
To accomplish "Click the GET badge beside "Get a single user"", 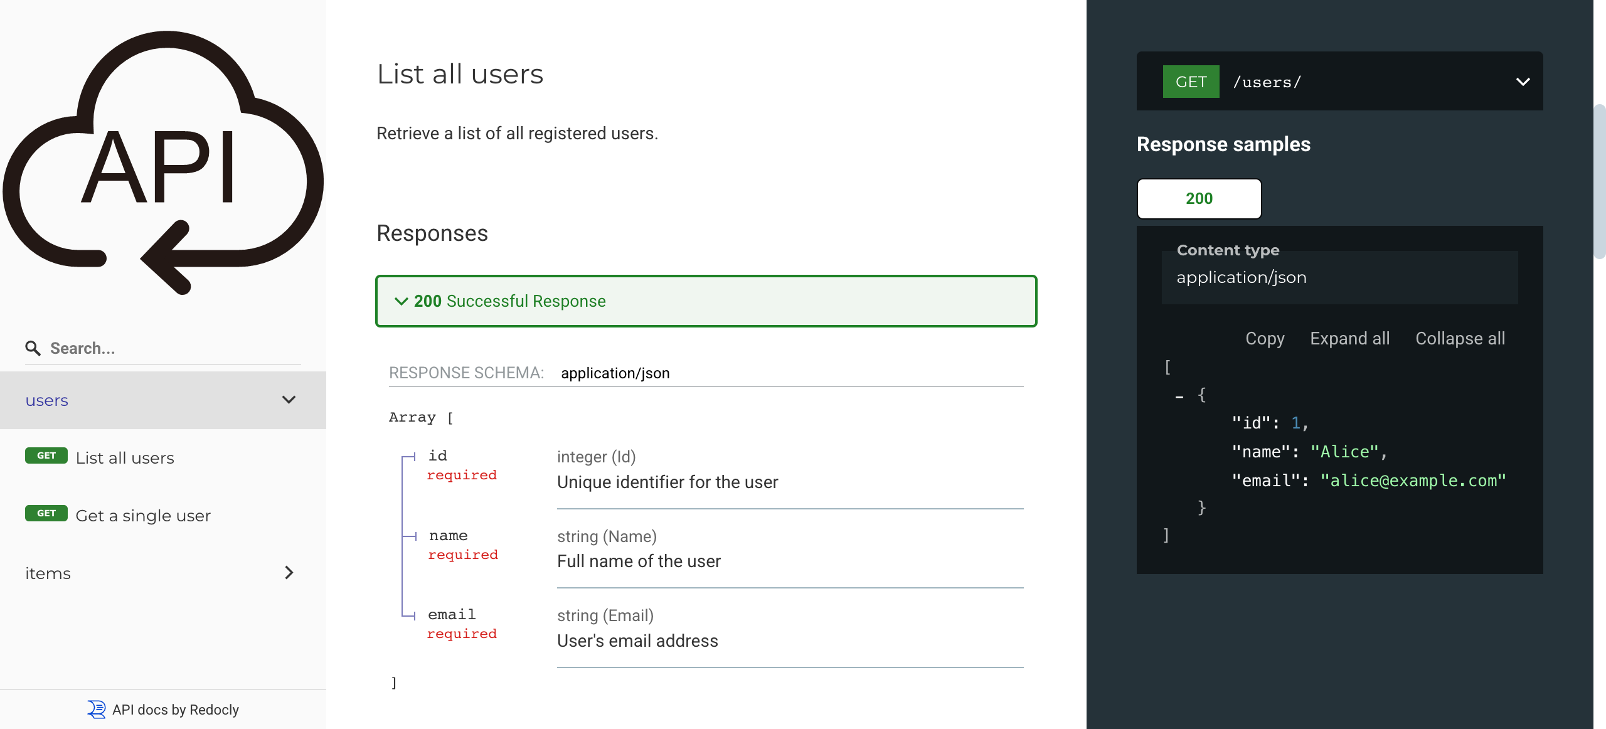I will [46, 513].
